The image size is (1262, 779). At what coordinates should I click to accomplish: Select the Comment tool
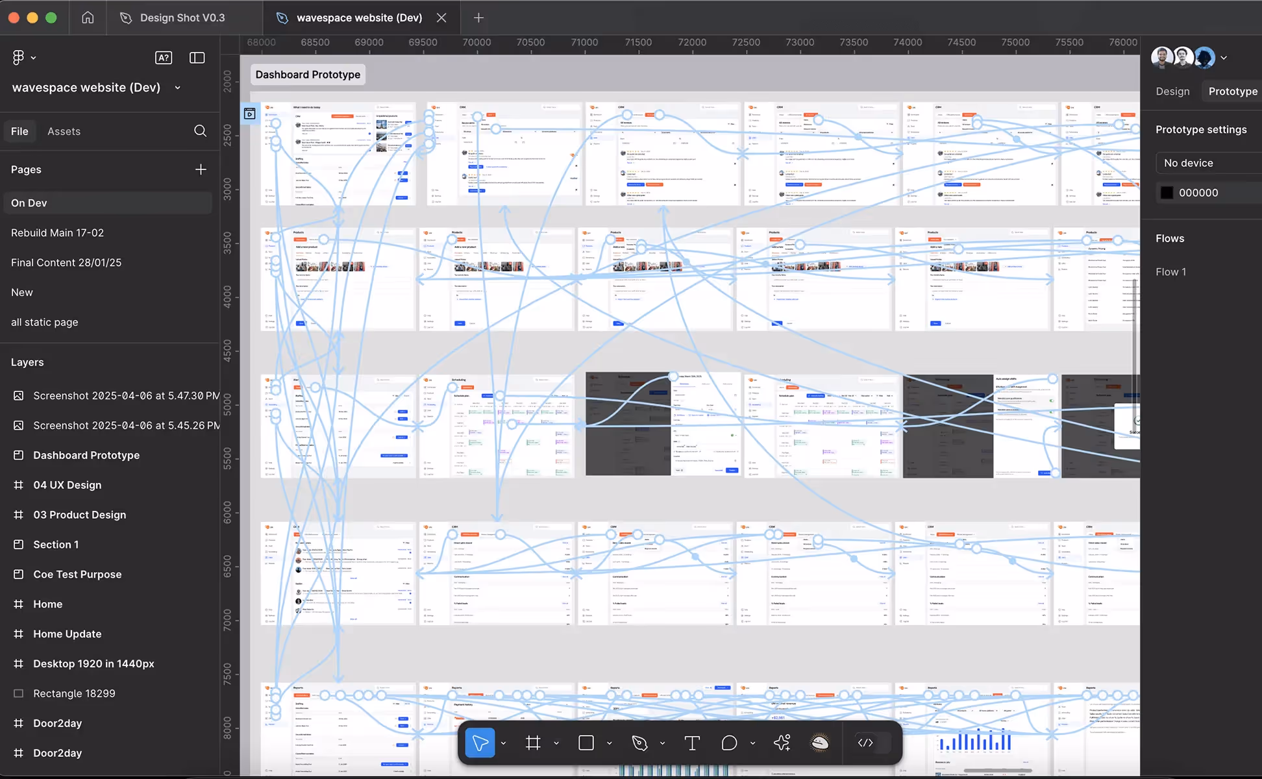(729, 743)
